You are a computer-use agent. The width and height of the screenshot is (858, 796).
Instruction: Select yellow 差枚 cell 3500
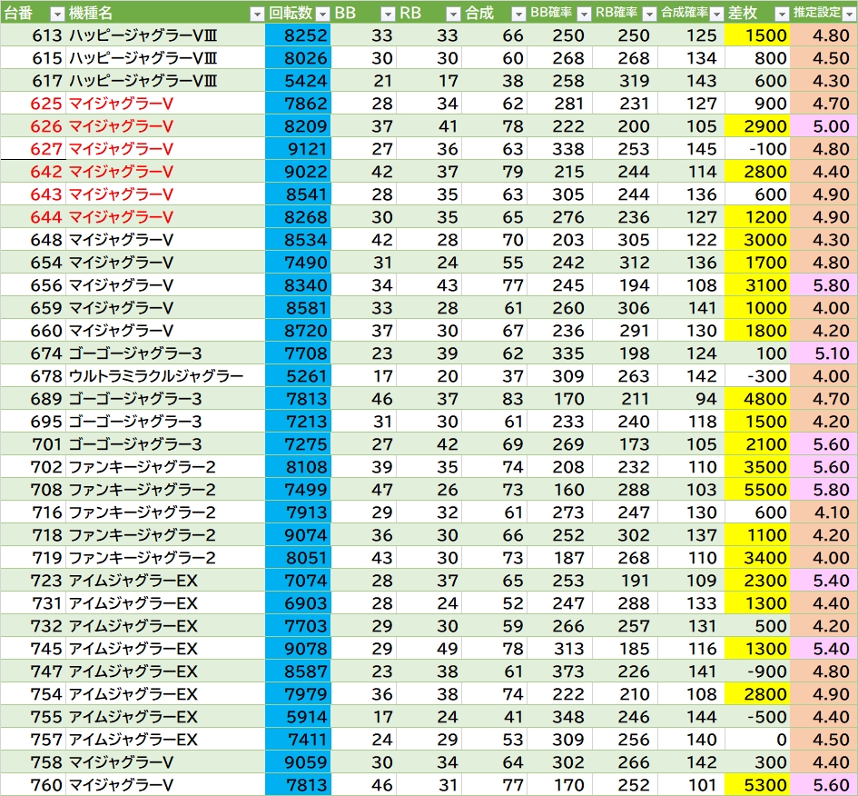[x=757, y=467]
